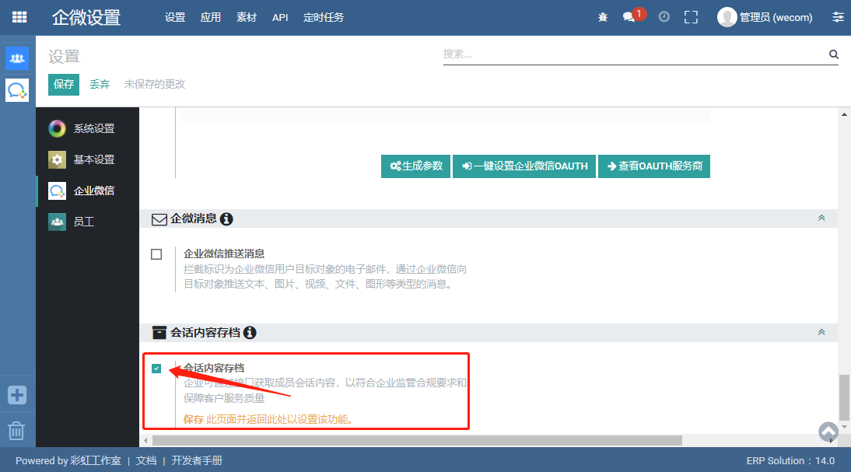
Task: Click the 企微设置 app title
Action: click(86, 18)
